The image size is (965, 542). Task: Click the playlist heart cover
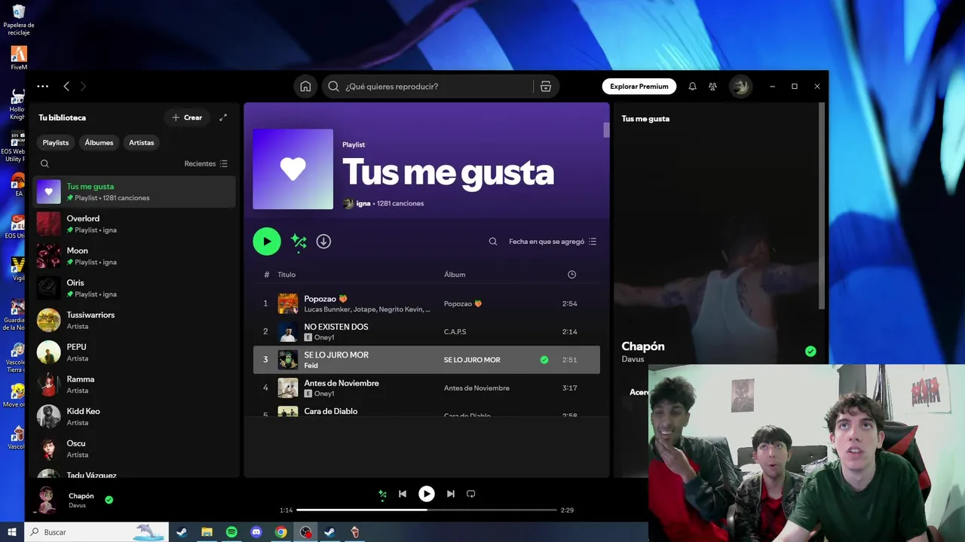click(293, 169)
